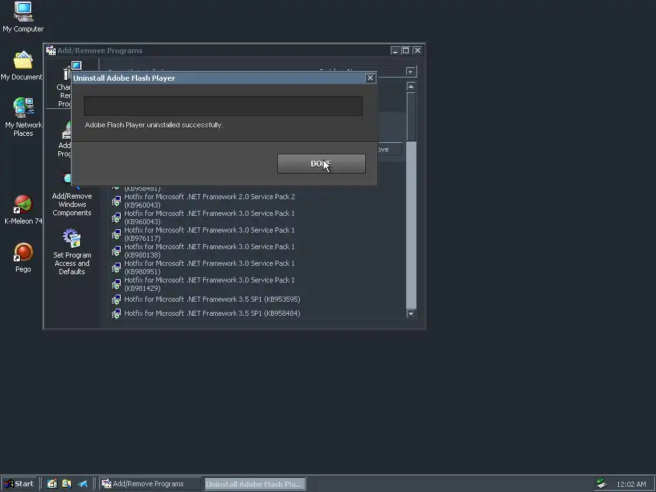Select Hotfix .NET Framework 3.0 SP1 (KB960043)

tap(209, 218)
